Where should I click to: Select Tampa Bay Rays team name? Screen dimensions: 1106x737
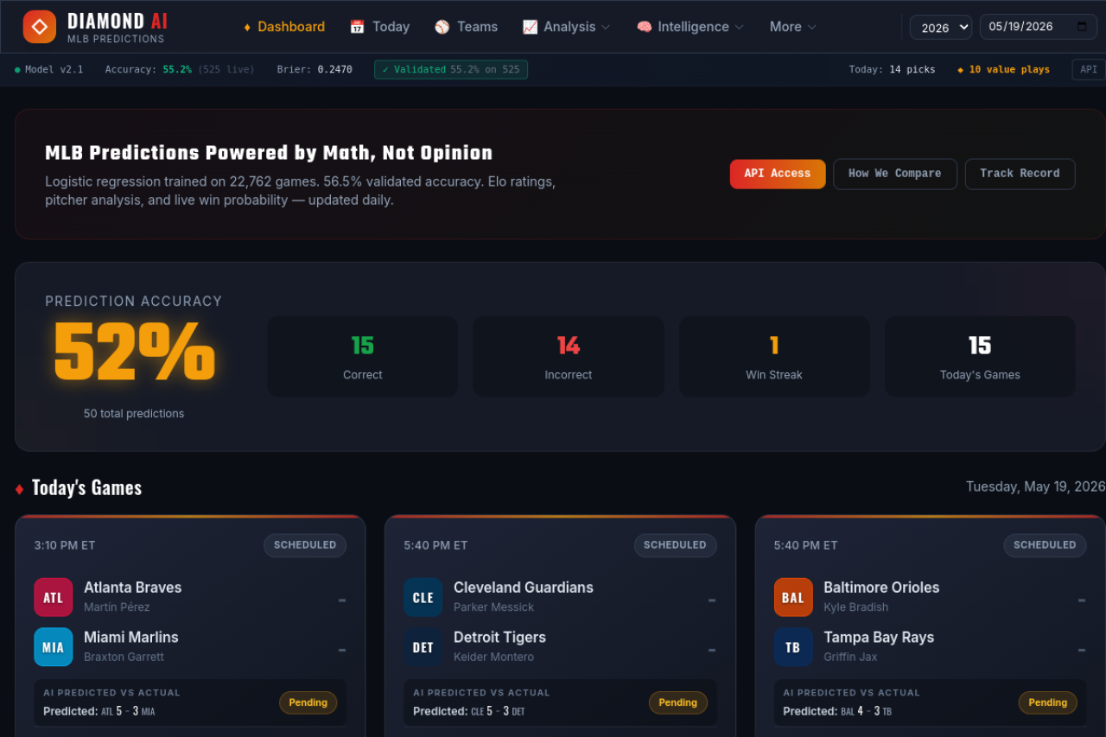(879, 638)
